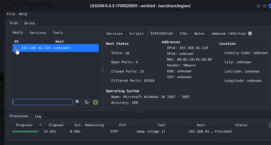View the CVEs tab
Viewport: 271px width, 145px height.
(x=183, y=34)
